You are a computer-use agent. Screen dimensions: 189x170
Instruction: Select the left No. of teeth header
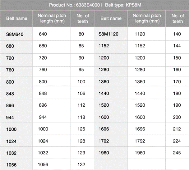click(x=83, y=18)
